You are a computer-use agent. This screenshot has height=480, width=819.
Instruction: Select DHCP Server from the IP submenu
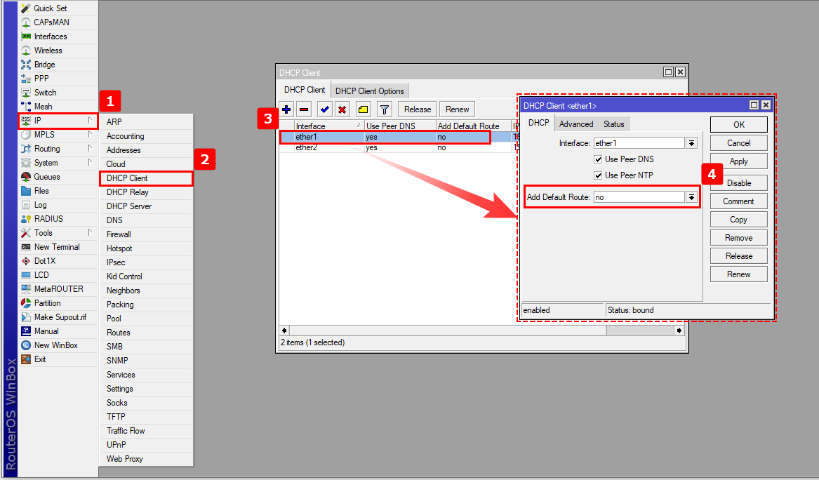coord(129,206)
